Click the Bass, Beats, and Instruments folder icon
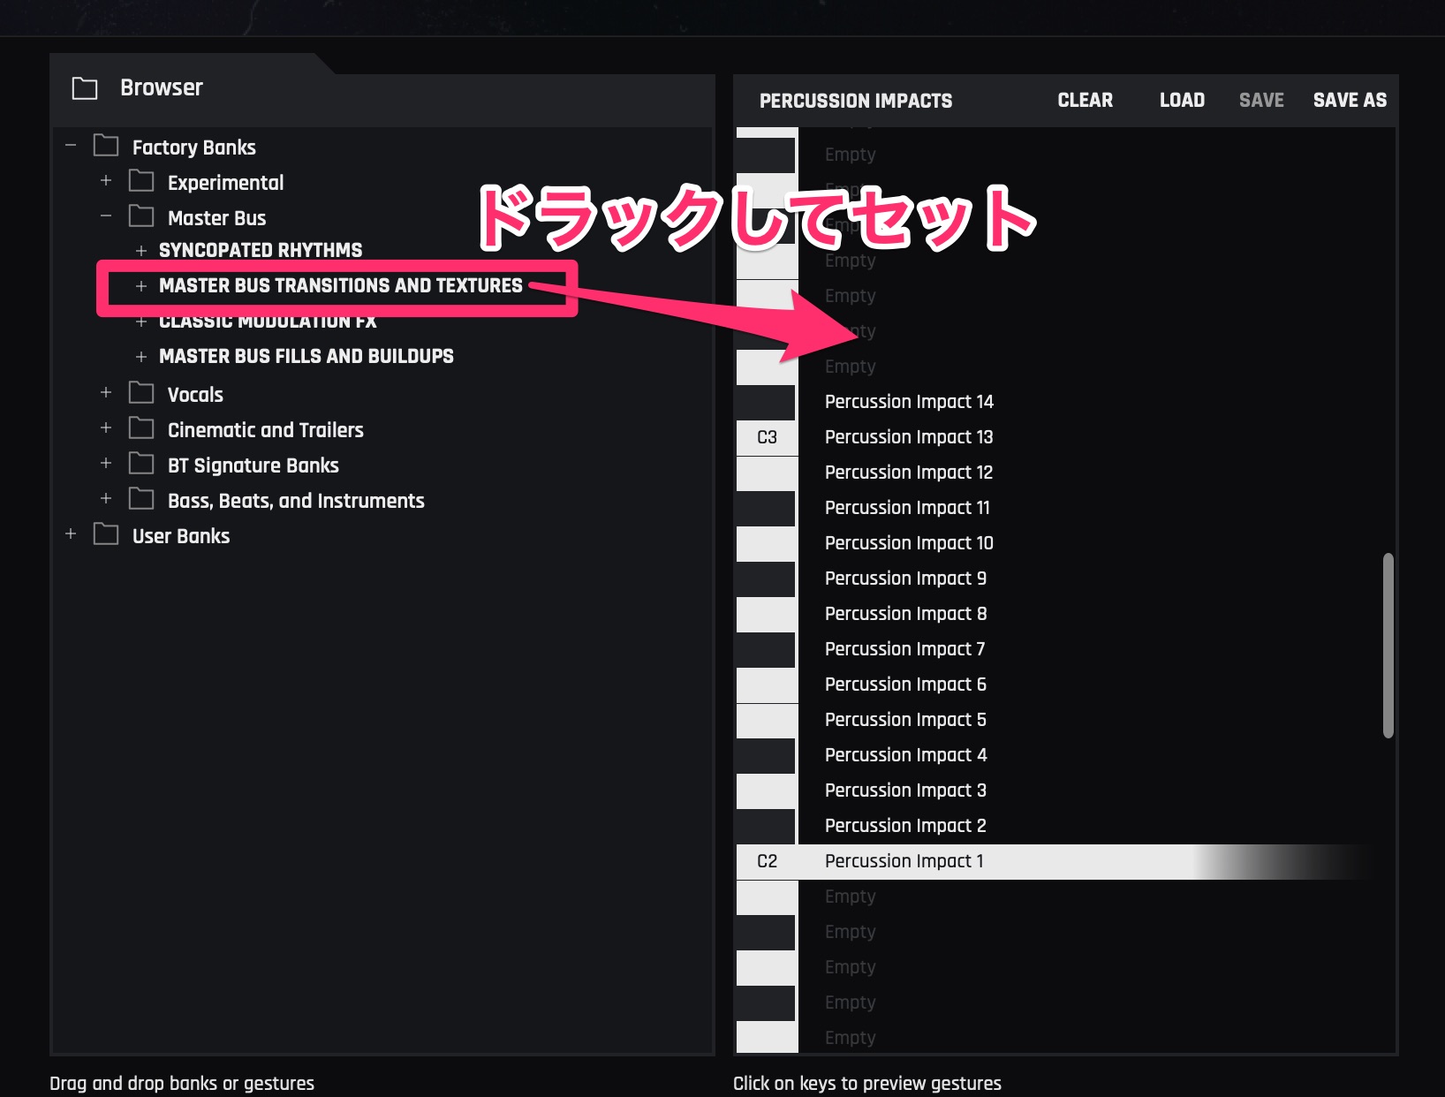Viewport: 1445px width, 1097px height. click(141, 500)
